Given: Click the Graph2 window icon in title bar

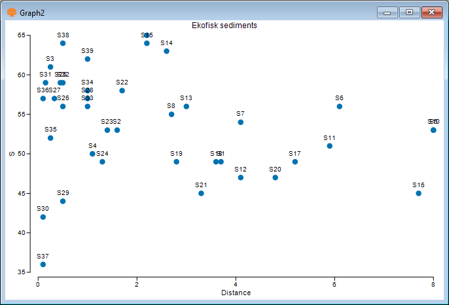Looking at the screenshot, I should coord(11,12).
